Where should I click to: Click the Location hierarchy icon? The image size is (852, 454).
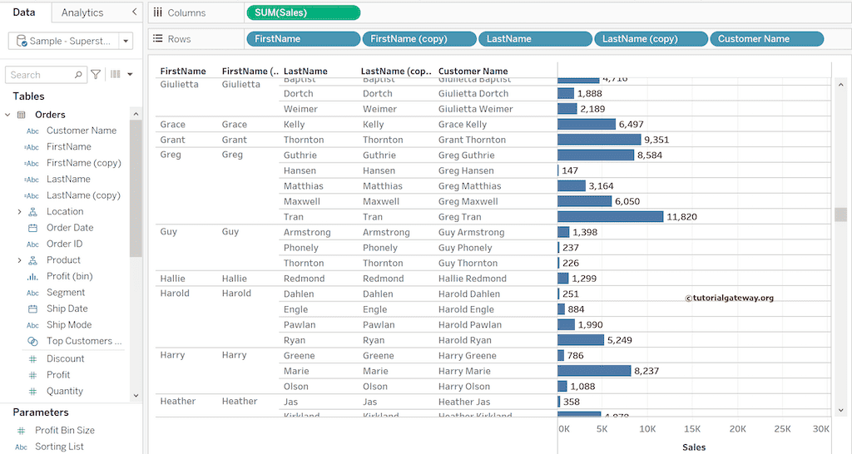point(33,212)
